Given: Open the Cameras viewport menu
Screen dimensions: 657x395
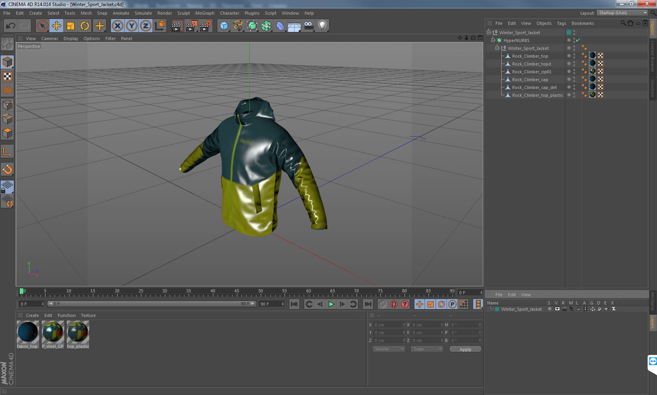Looking at the screenshot, I should pos(49,38).
